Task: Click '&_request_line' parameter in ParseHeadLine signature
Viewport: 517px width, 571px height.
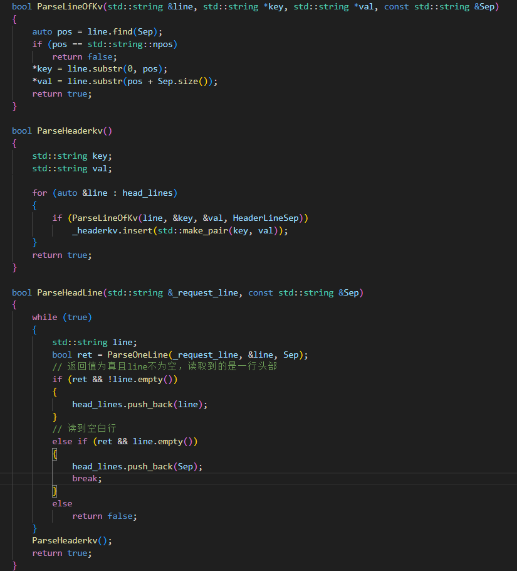Action: coord(203,292)
